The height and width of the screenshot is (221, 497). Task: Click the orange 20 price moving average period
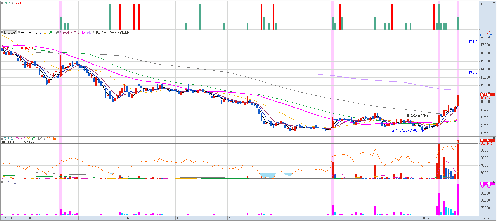(45, 32)
